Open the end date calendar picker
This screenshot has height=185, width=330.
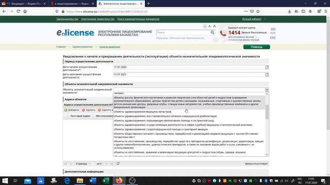click(267, 75)
